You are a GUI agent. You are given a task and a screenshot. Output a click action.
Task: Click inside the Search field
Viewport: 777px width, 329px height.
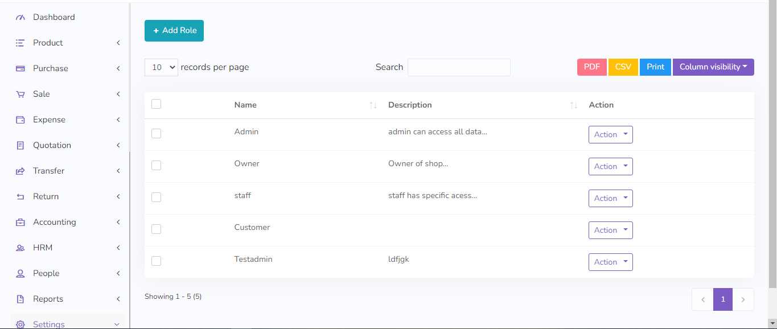pyautogui.click(x=458, y=67)
